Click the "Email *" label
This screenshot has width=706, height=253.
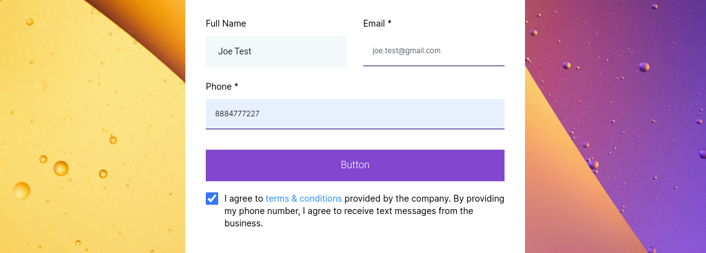pyautogui.click(x=377, y=24)
